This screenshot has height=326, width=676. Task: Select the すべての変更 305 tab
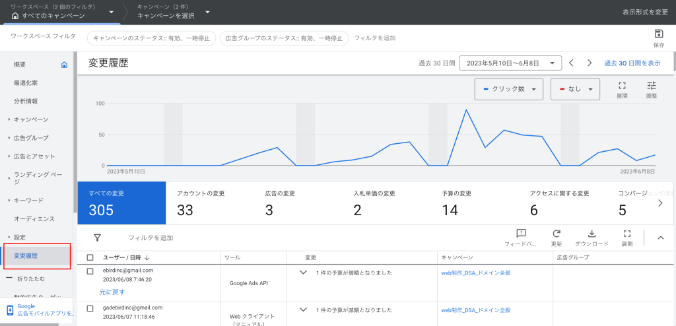pyautogui.click(x=121, y=203)
